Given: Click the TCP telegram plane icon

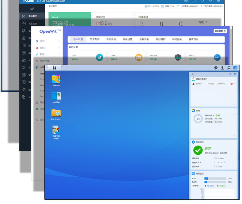Looking at the screenshot, I should click(x=100, y=58).
